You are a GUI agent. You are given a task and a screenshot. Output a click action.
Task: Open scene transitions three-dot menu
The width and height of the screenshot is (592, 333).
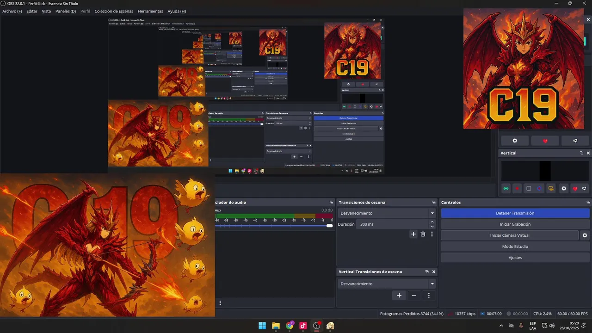coord(432,234)
